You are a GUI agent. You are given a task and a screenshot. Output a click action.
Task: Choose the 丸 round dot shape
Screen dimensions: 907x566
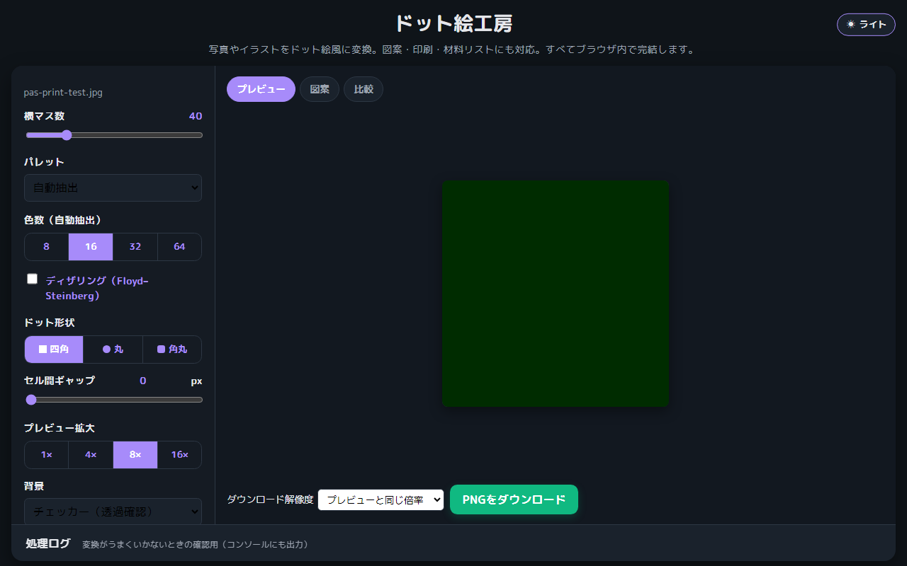pyautogui.click(x=113, y=350)
